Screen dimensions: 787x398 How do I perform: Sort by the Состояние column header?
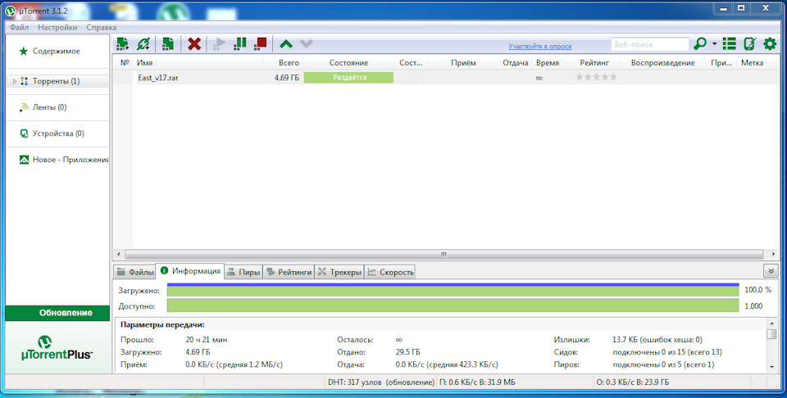348,63
